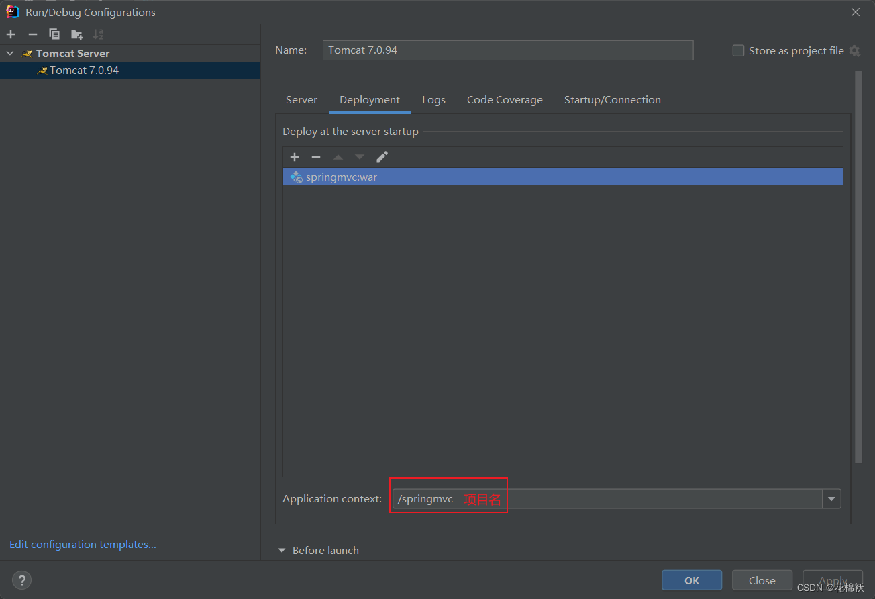This screenshot has width=875, height=599.
Task: Select springmvc:war artifact row
Action: [x=562, y=177]
